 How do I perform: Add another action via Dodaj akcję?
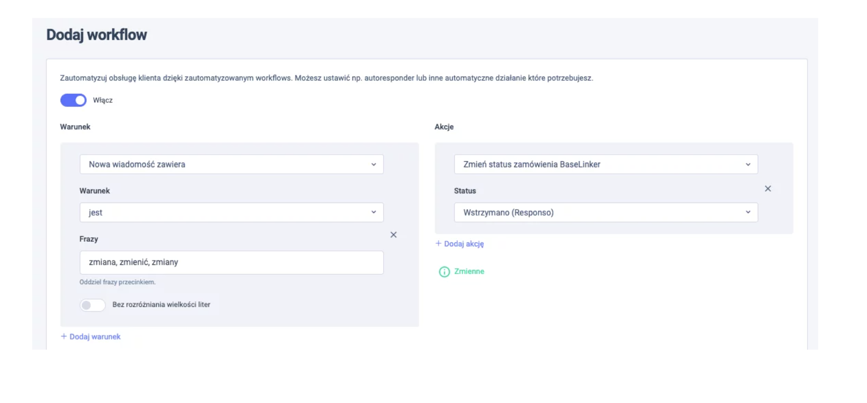[464, 244]
